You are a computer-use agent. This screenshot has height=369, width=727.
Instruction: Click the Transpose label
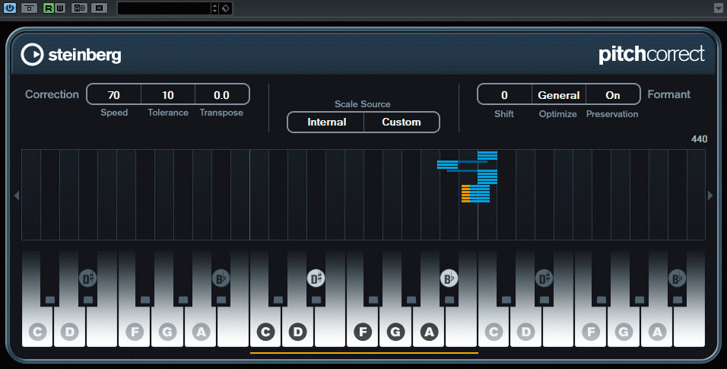(221, 113)
